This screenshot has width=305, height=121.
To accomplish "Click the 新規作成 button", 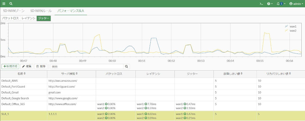I will point(10,66).
